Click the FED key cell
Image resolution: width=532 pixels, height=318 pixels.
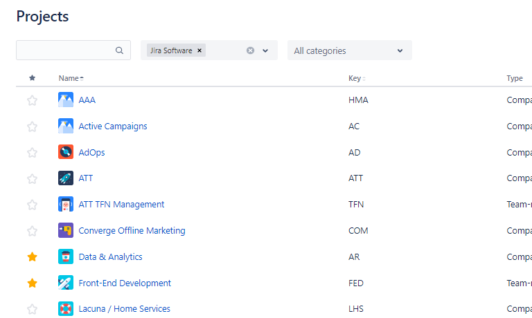coord(356,283)
